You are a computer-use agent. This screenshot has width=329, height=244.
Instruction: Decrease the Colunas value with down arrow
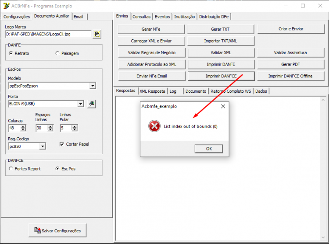click(23, 129)
